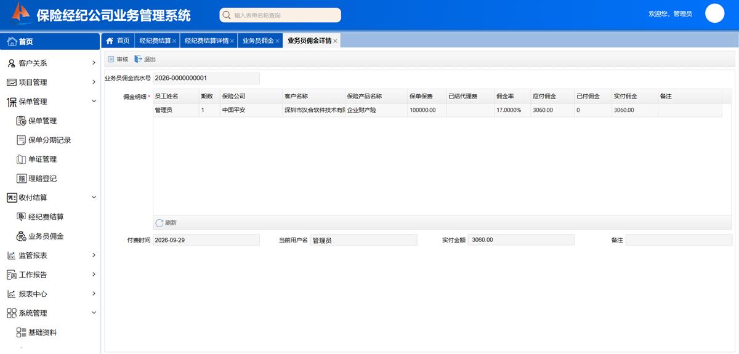The image size is (739, 354).
Task: Click the 系统管理 grid icon
Action: point(12,313)
